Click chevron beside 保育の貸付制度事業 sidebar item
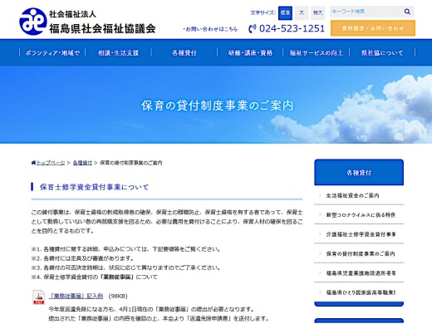This screenshot has height=324, width=432. click(320, 253)
